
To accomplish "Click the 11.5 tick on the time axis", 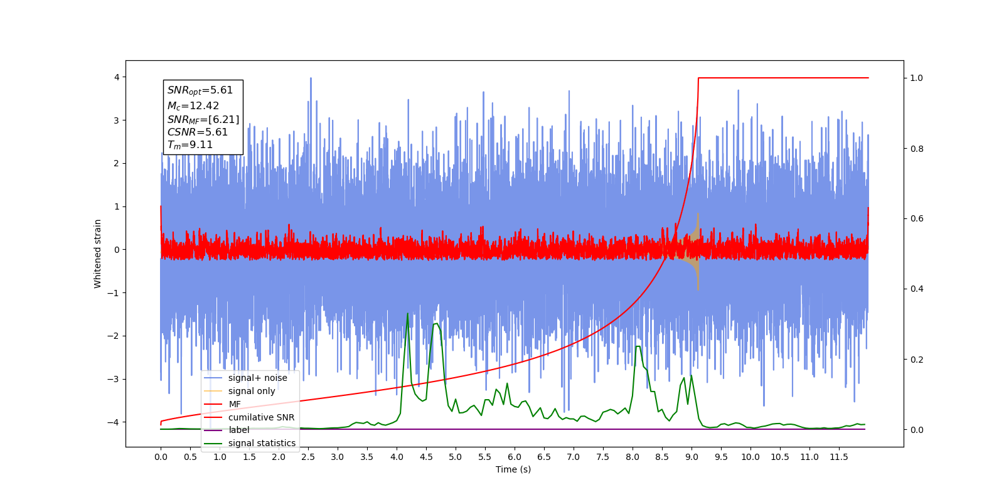I will coord(839,457).
